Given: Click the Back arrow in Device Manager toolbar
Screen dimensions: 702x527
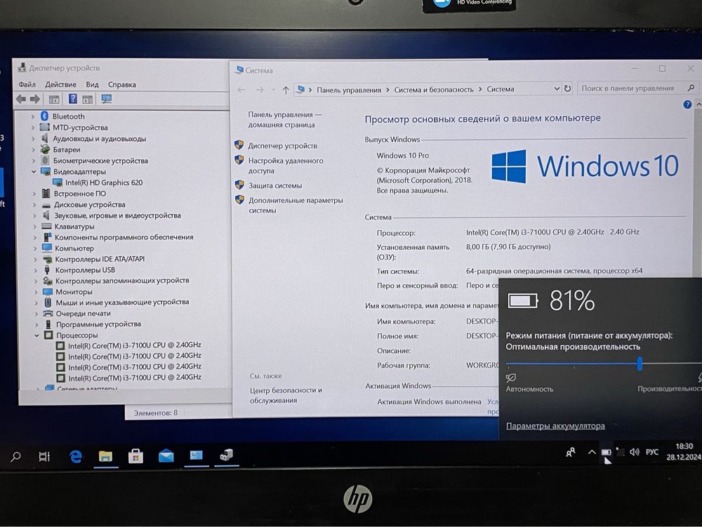Looking at the screenshot, I should pyautogui.click(x=20, y=99).
